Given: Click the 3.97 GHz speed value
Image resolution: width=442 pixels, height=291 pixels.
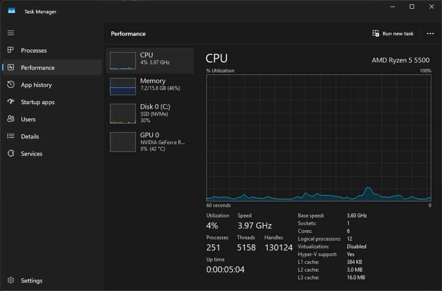Looking at the screenshot, I should pos(255,226).
